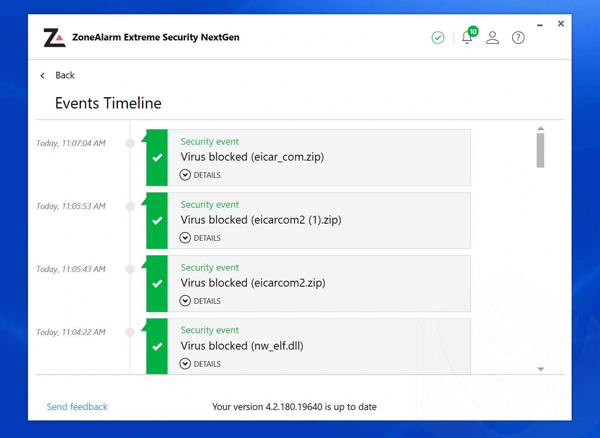Minimize the ZoneAlarm window

540,25
